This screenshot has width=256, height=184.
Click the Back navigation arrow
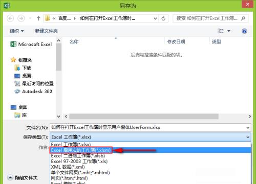click(x=10, y=18)
